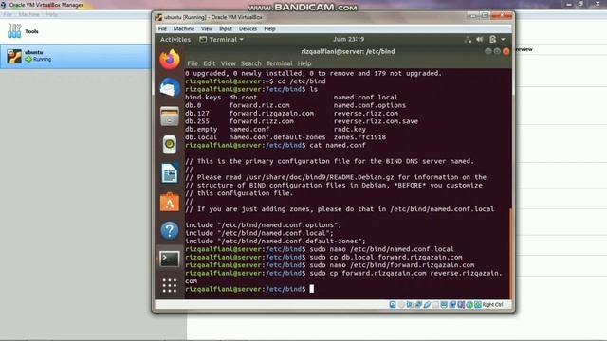
Task: Close the terminal window with orange button
Action: coord(506,51)
